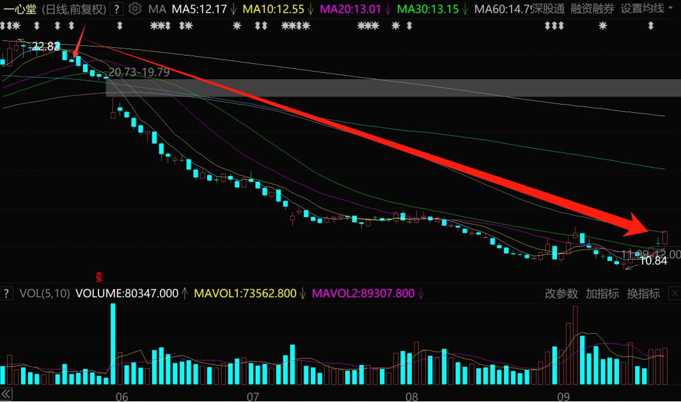Click the MA30:13.15 value

428,9
